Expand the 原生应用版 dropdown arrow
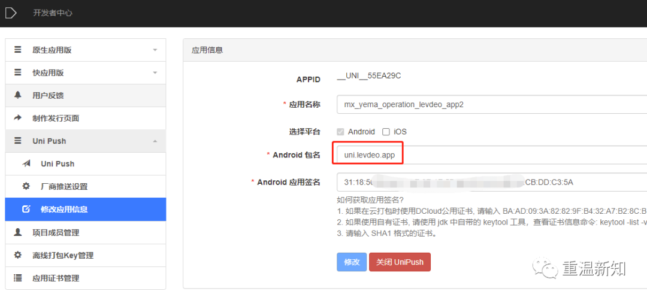Image resolution: width=647 pixels, height=297 pixels. coord(155,50)
